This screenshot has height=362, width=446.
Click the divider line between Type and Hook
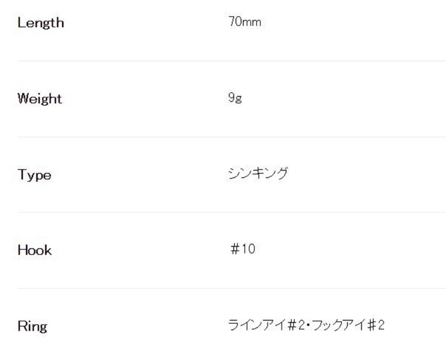coord(231,212)
